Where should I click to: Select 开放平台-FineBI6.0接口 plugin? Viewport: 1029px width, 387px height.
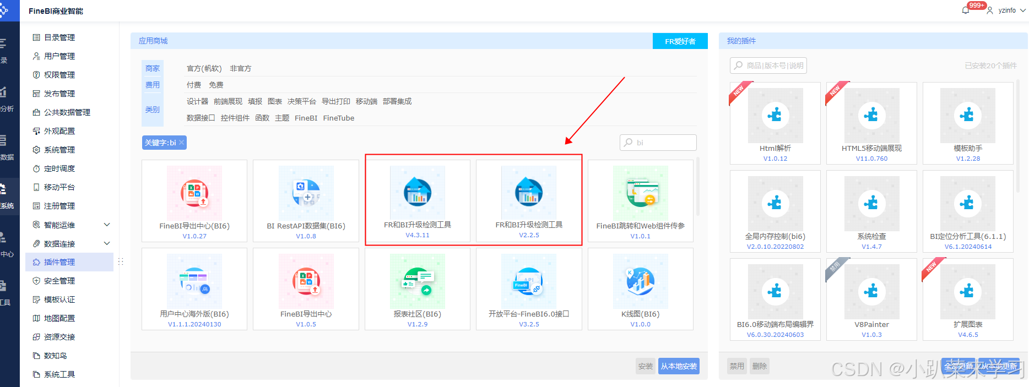[529, 289]
